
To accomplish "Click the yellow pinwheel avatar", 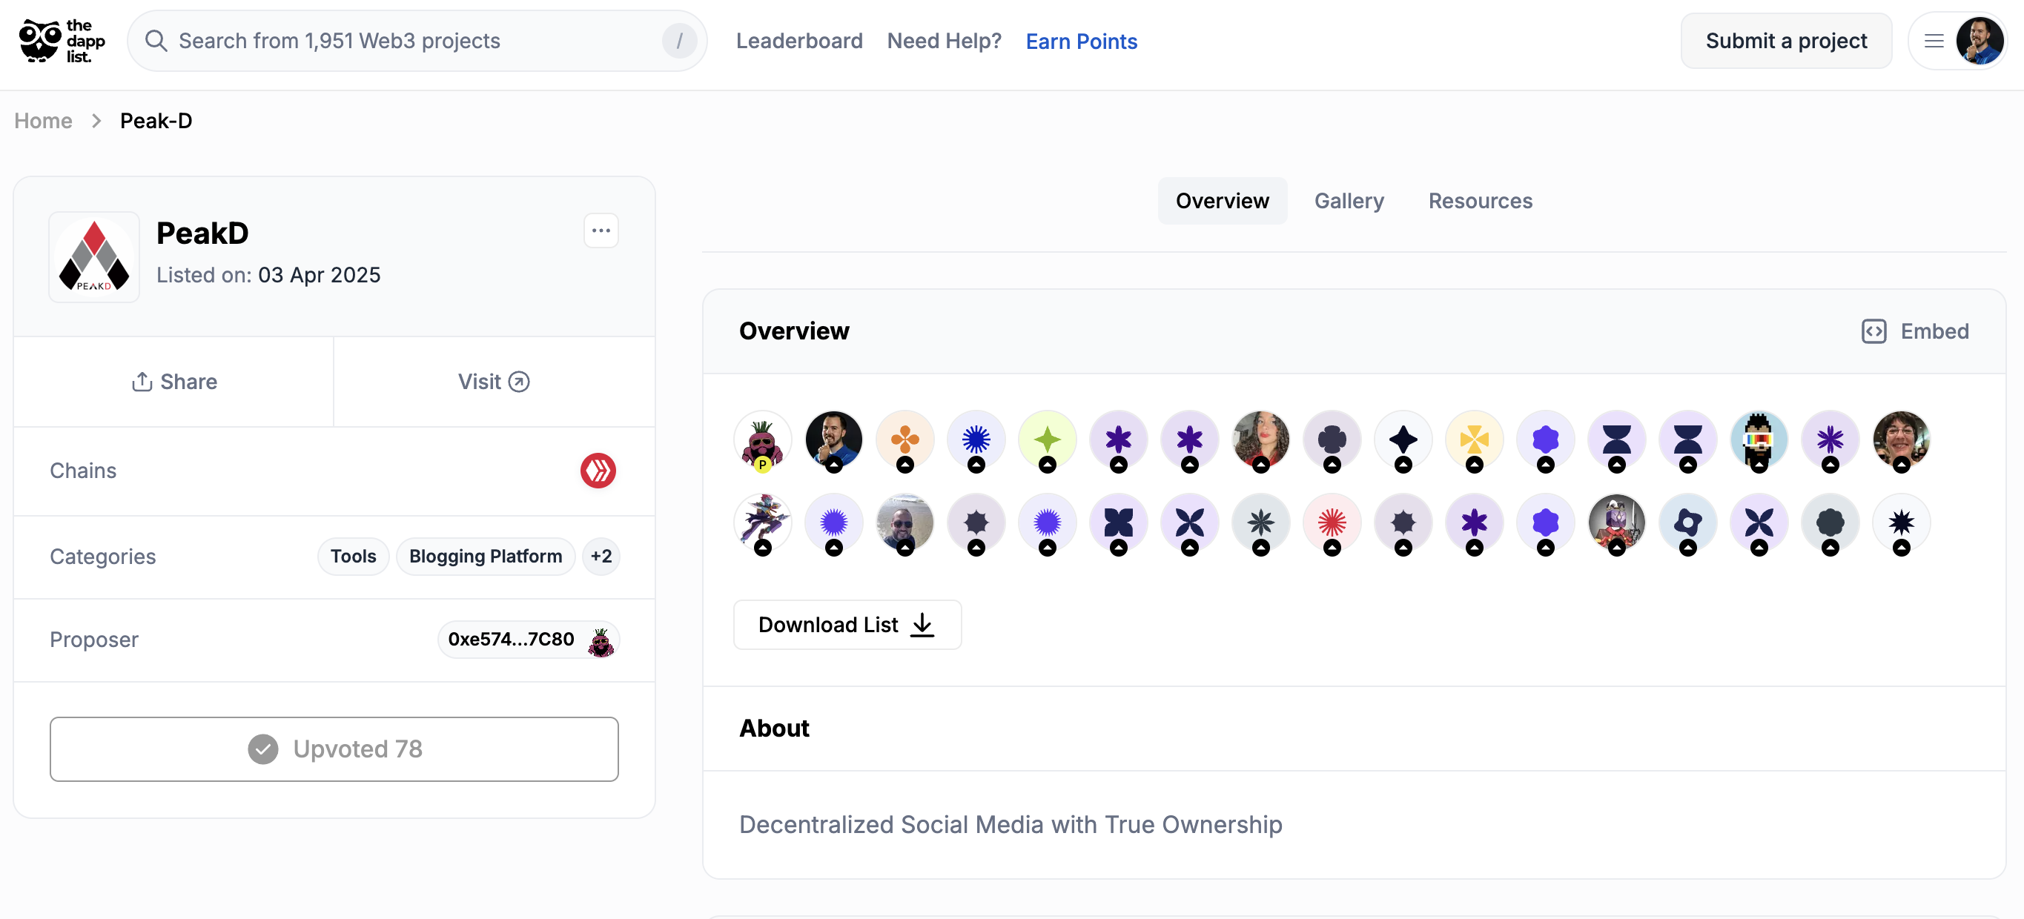I will [x=1475, y=440].
